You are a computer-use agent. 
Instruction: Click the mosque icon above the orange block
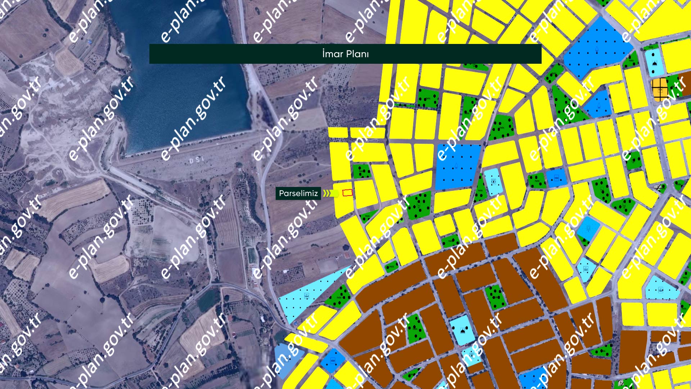655,63
